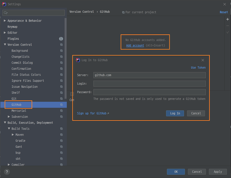The image size is (231, 178).
Task: Collapse the Build Tools node
Action: 9,129
